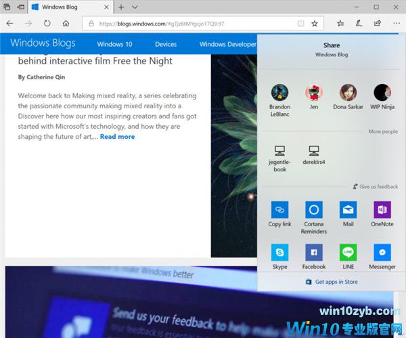Open the Windows 10 nav menu
This screenshot has width=406, height=338.
coord(115,44)
